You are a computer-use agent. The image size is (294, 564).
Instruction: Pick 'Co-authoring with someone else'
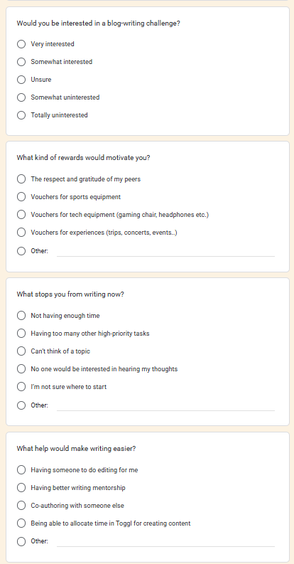pos(21,506)
